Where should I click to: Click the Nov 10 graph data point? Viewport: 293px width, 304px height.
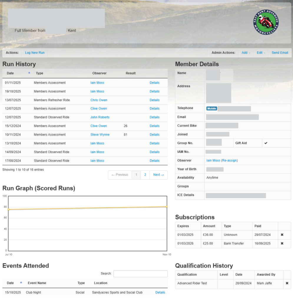pyautogui.click(x=167, y=207)
